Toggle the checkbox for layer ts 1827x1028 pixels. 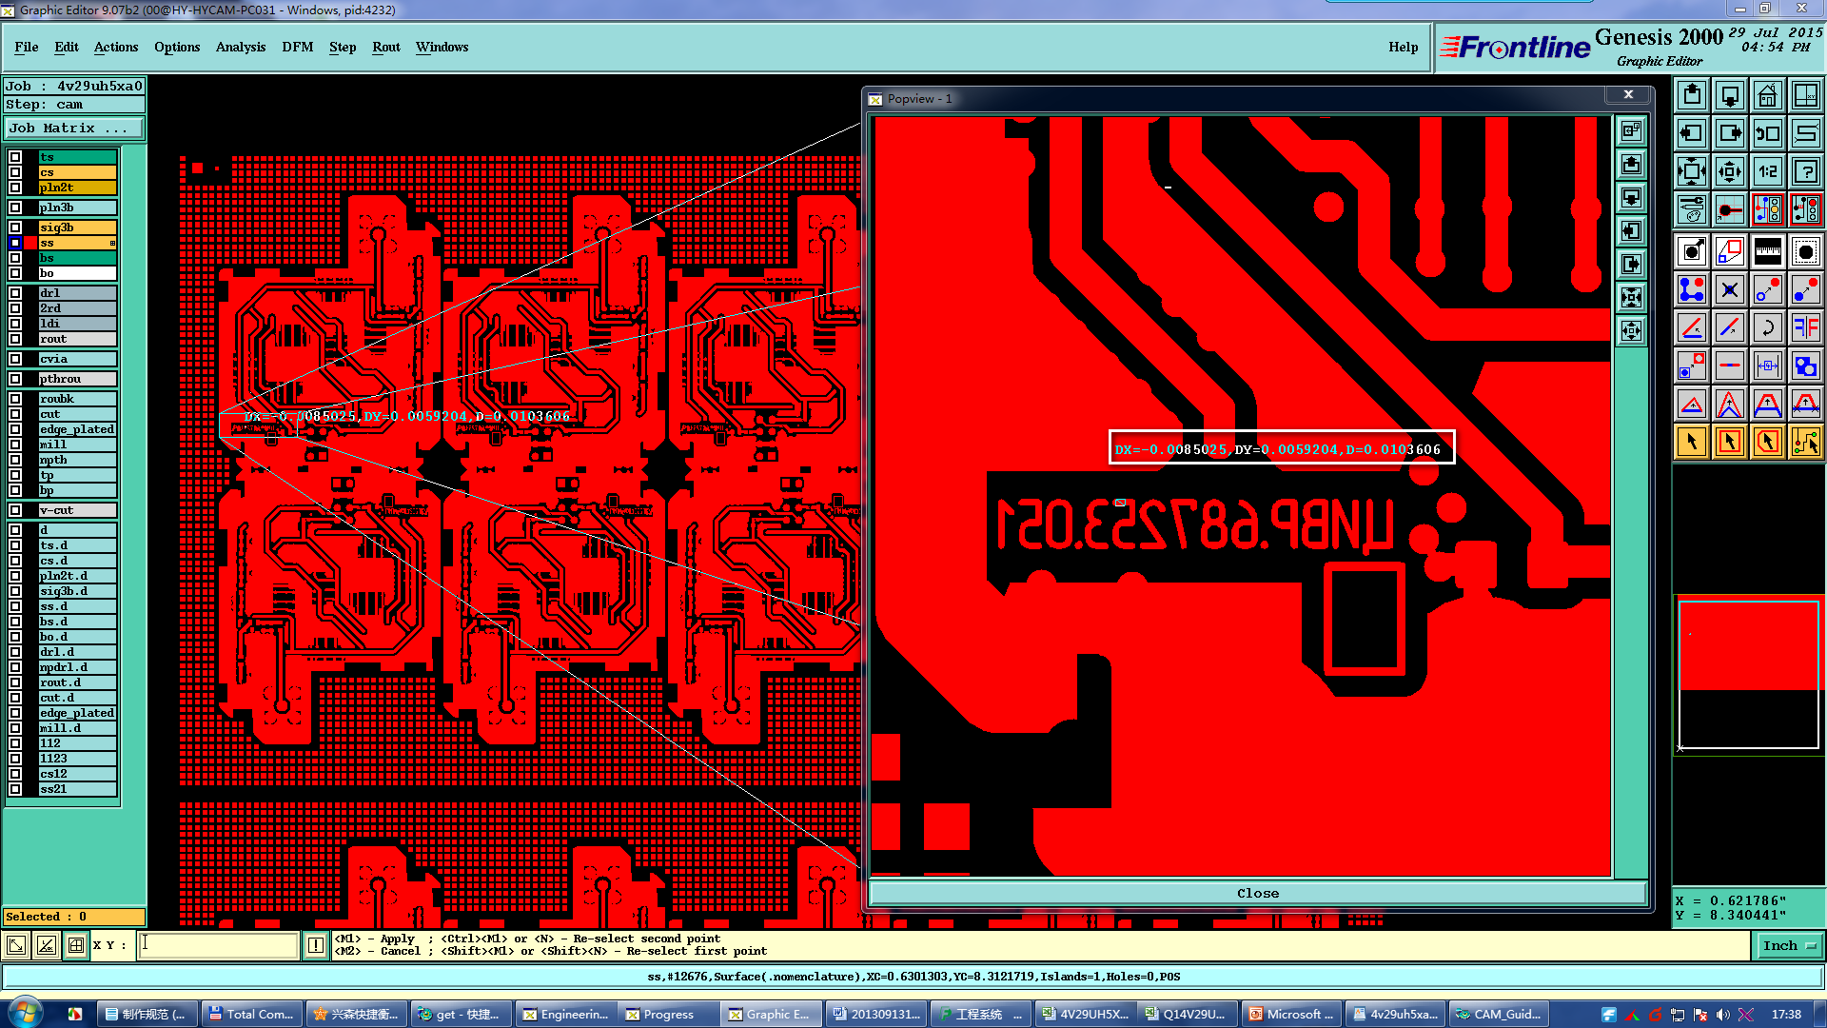tap(15, 157)
